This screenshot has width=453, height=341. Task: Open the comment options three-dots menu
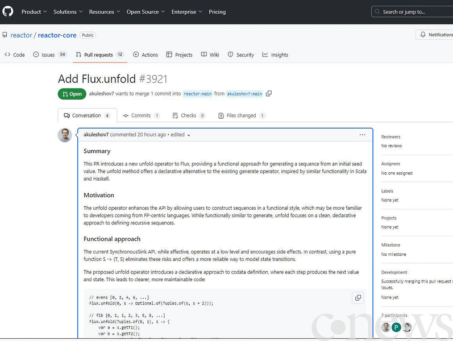(362, 135)
